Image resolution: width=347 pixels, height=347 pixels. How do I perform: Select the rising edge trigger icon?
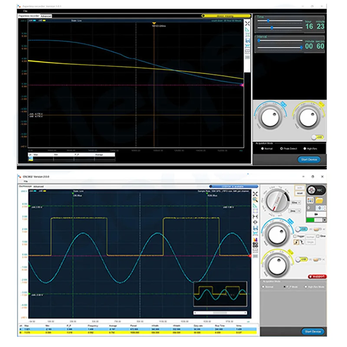coord(296,242)
